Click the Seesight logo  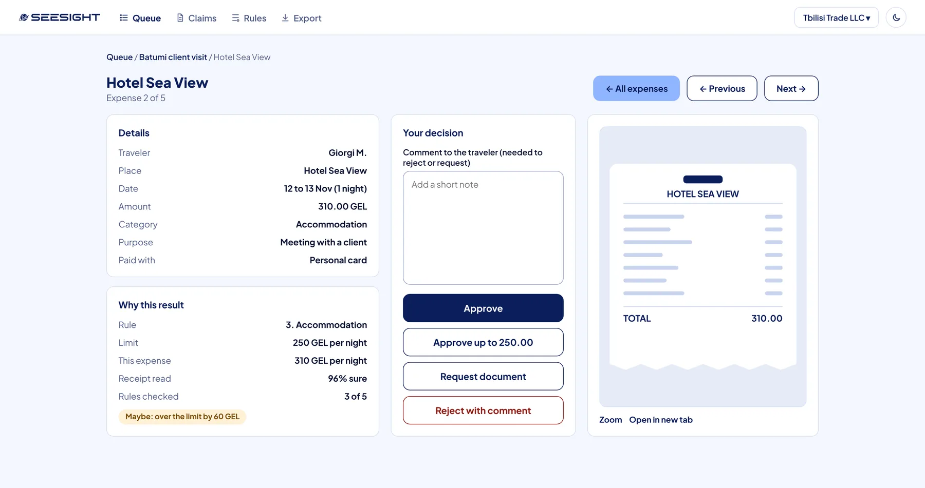[60, 17]
